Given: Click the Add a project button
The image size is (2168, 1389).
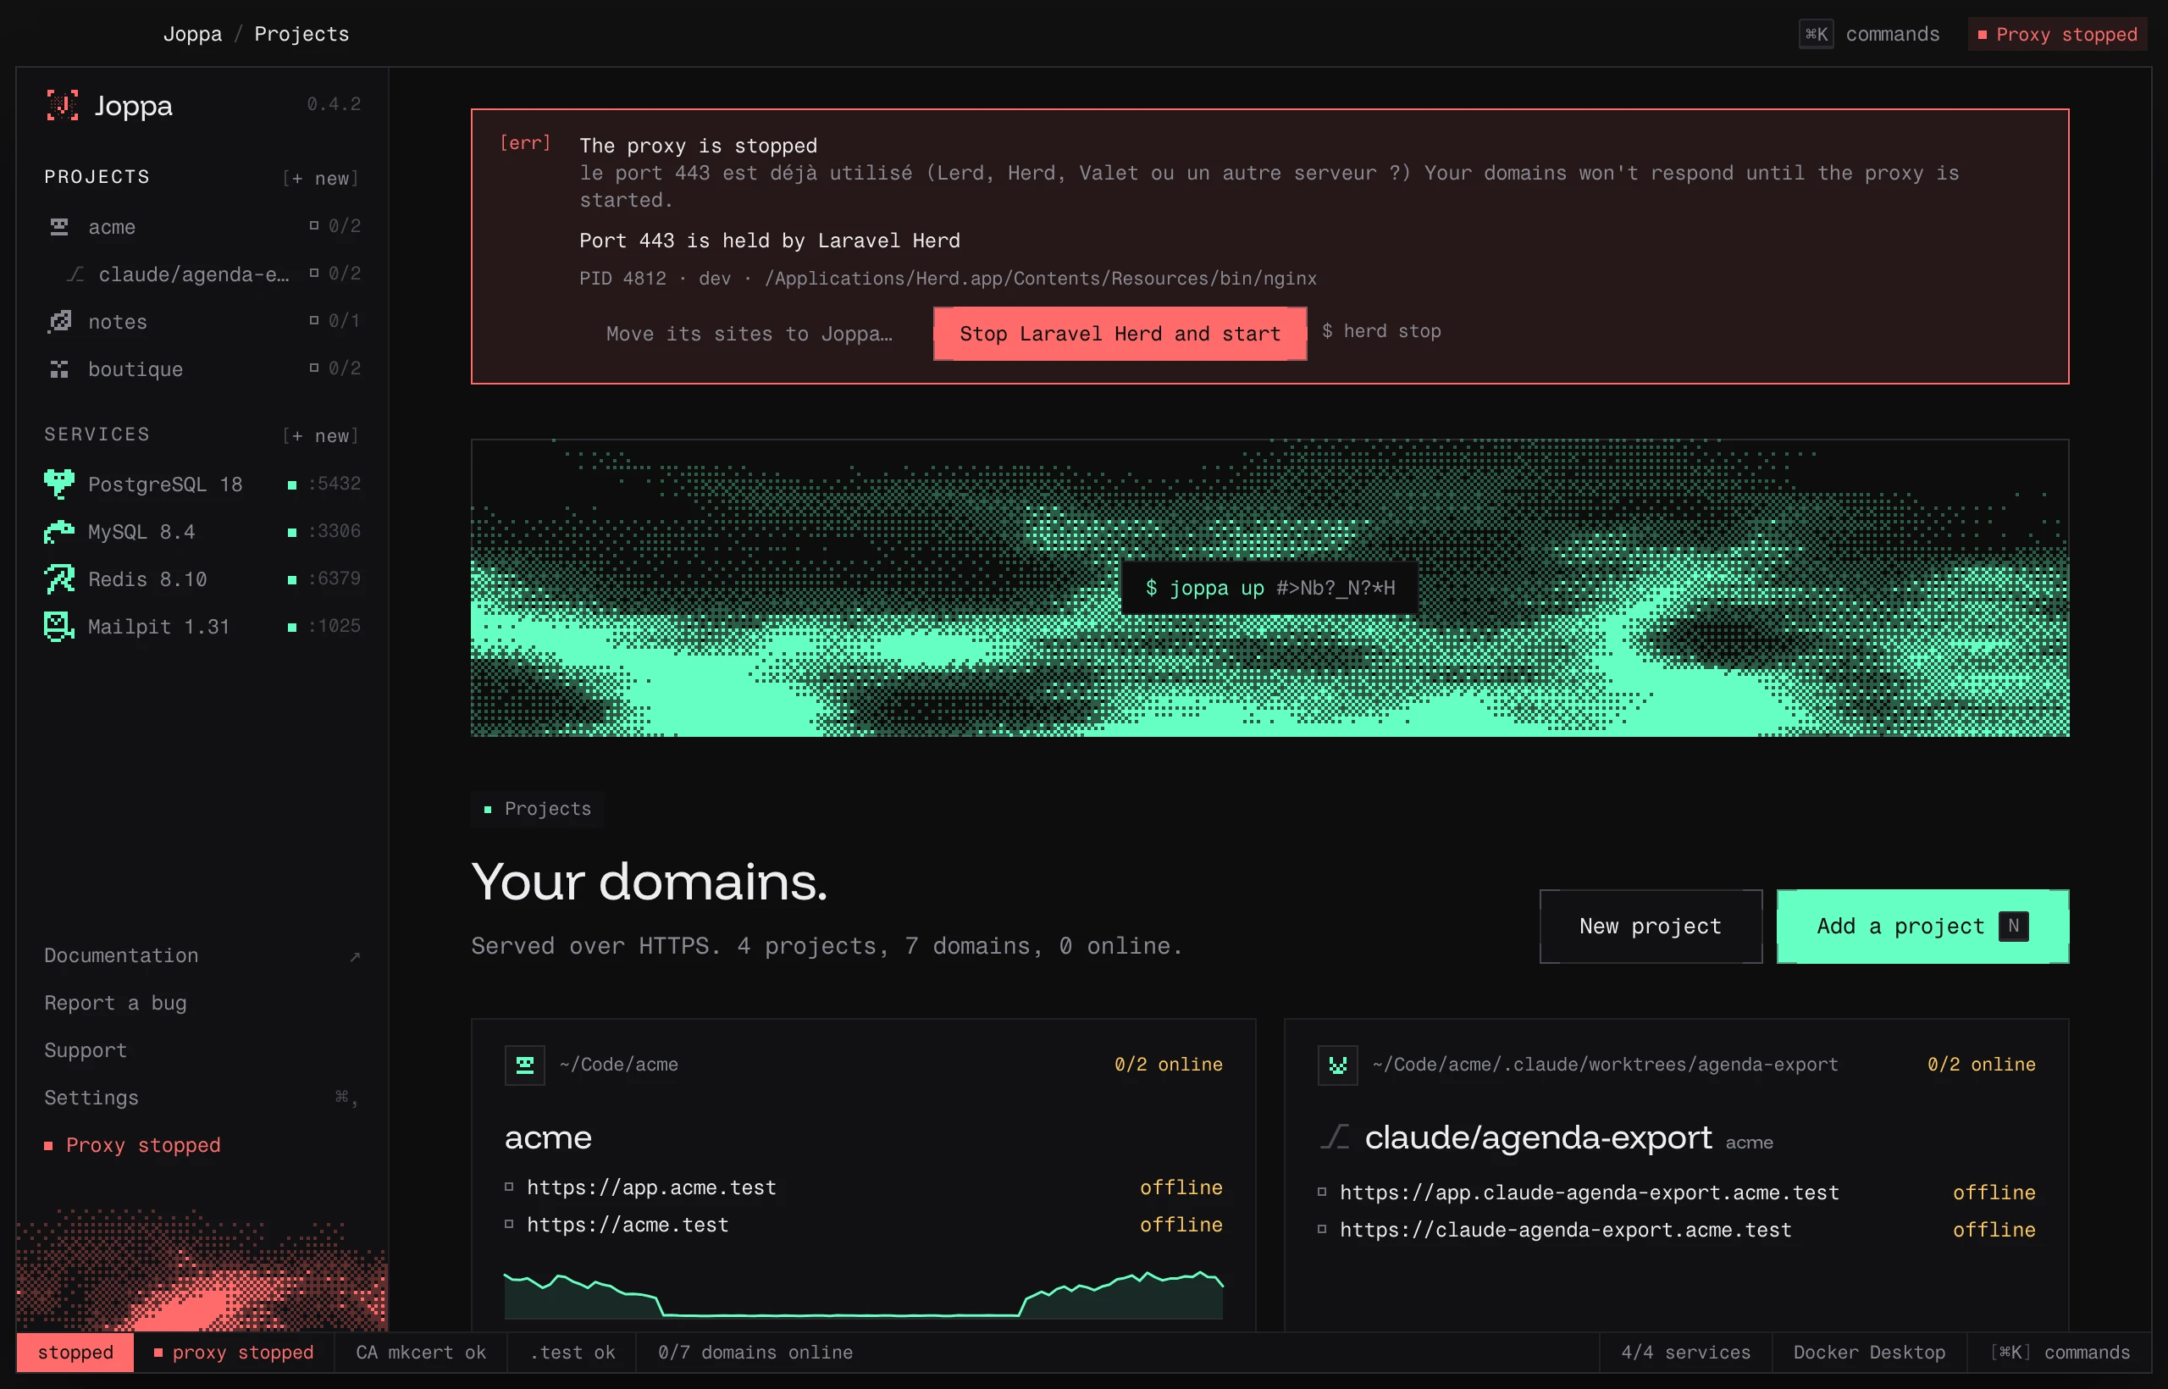Looking at the screenshot, I should (x=1922, y=927).
